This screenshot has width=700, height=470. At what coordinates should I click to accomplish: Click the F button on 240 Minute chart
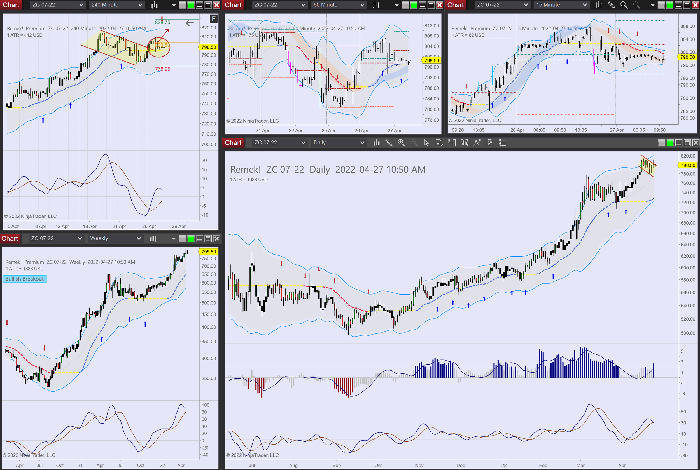pyautogui.click(x=214, y=19)
